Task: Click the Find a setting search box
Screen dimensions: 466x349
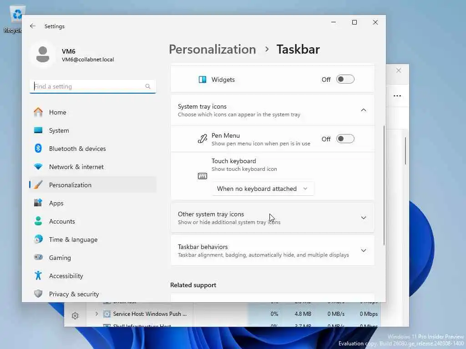Action: [93, 86]
